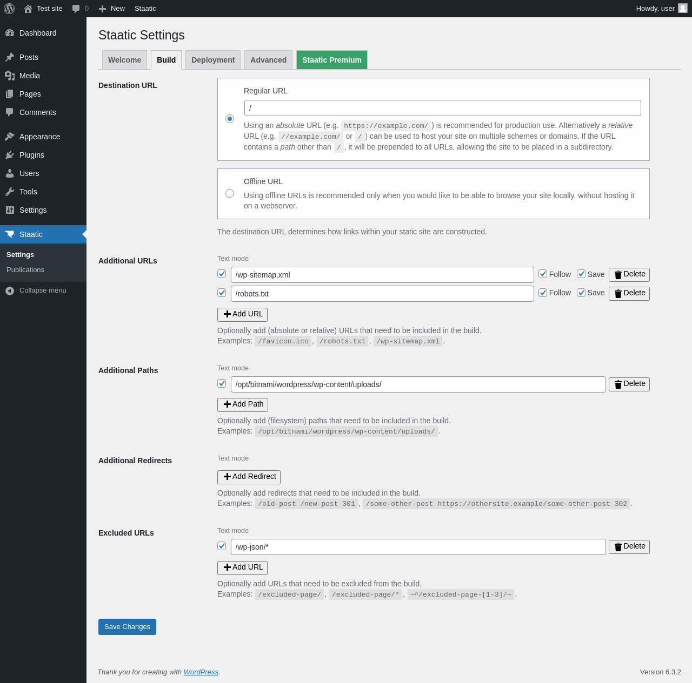This screenshot has width=692, height=683.
Task: Click the Staatic bird icon
Action: (10, 234)
